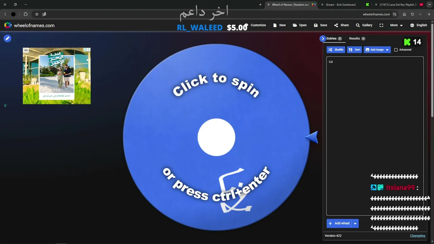Click the wheelofnames.com logo icon
This screenshot has width=434, height=244.
click(8, 25)
